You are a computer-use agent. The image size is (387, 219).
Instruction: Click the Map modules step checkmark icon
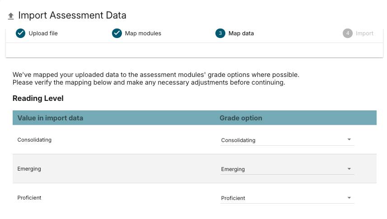pos(117,33)
